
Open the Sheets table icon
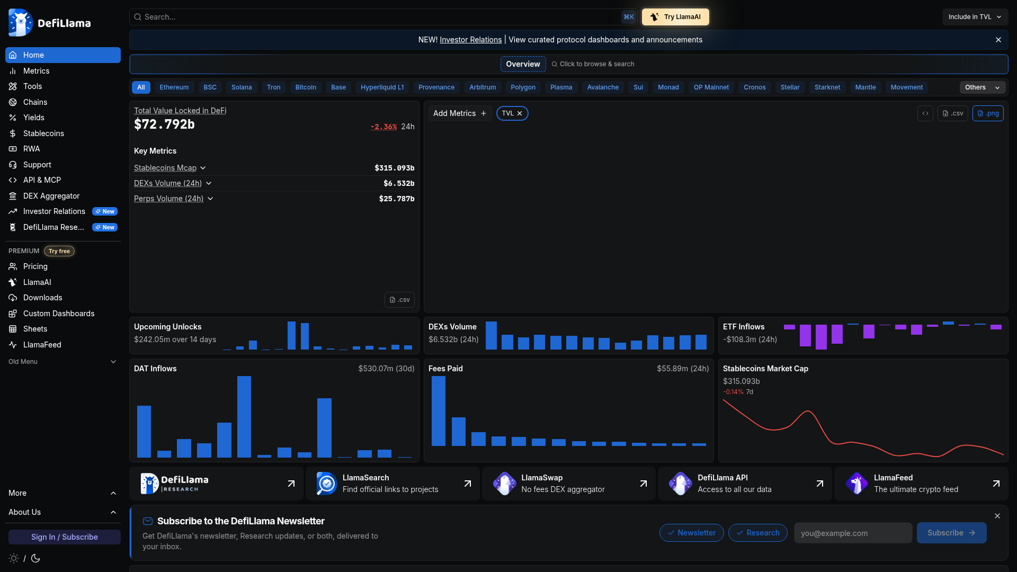pos(13,329)
